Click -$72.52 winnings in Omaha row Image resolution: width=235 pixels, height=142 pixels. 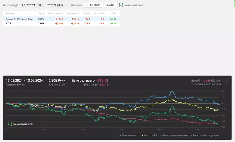point(59,19)
